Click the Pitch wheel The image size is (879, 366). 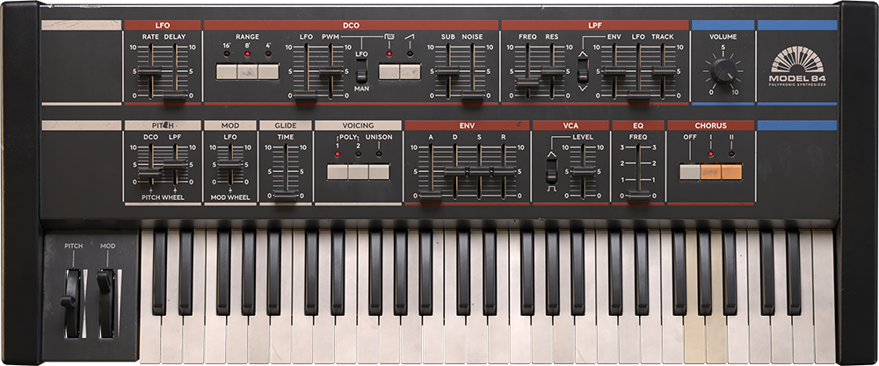pyautogui.click(x=69, y=304)
